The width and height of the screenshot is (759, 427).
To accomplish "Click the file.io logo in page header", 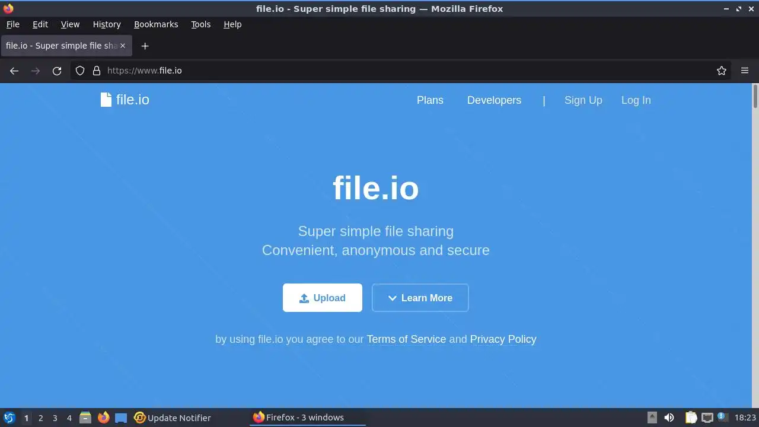I will coord(125,100).
